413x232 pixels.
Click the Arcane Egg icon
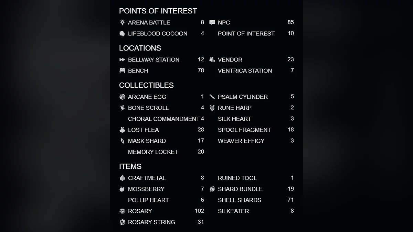tap(122, 97)
